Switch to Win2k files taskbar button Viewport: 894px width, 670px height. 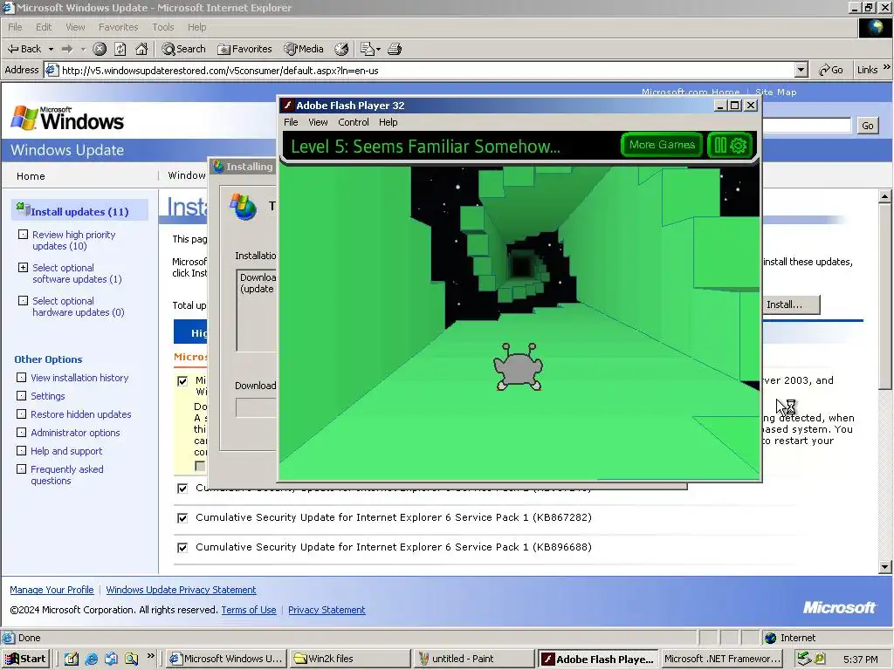[x=349, y=659]
